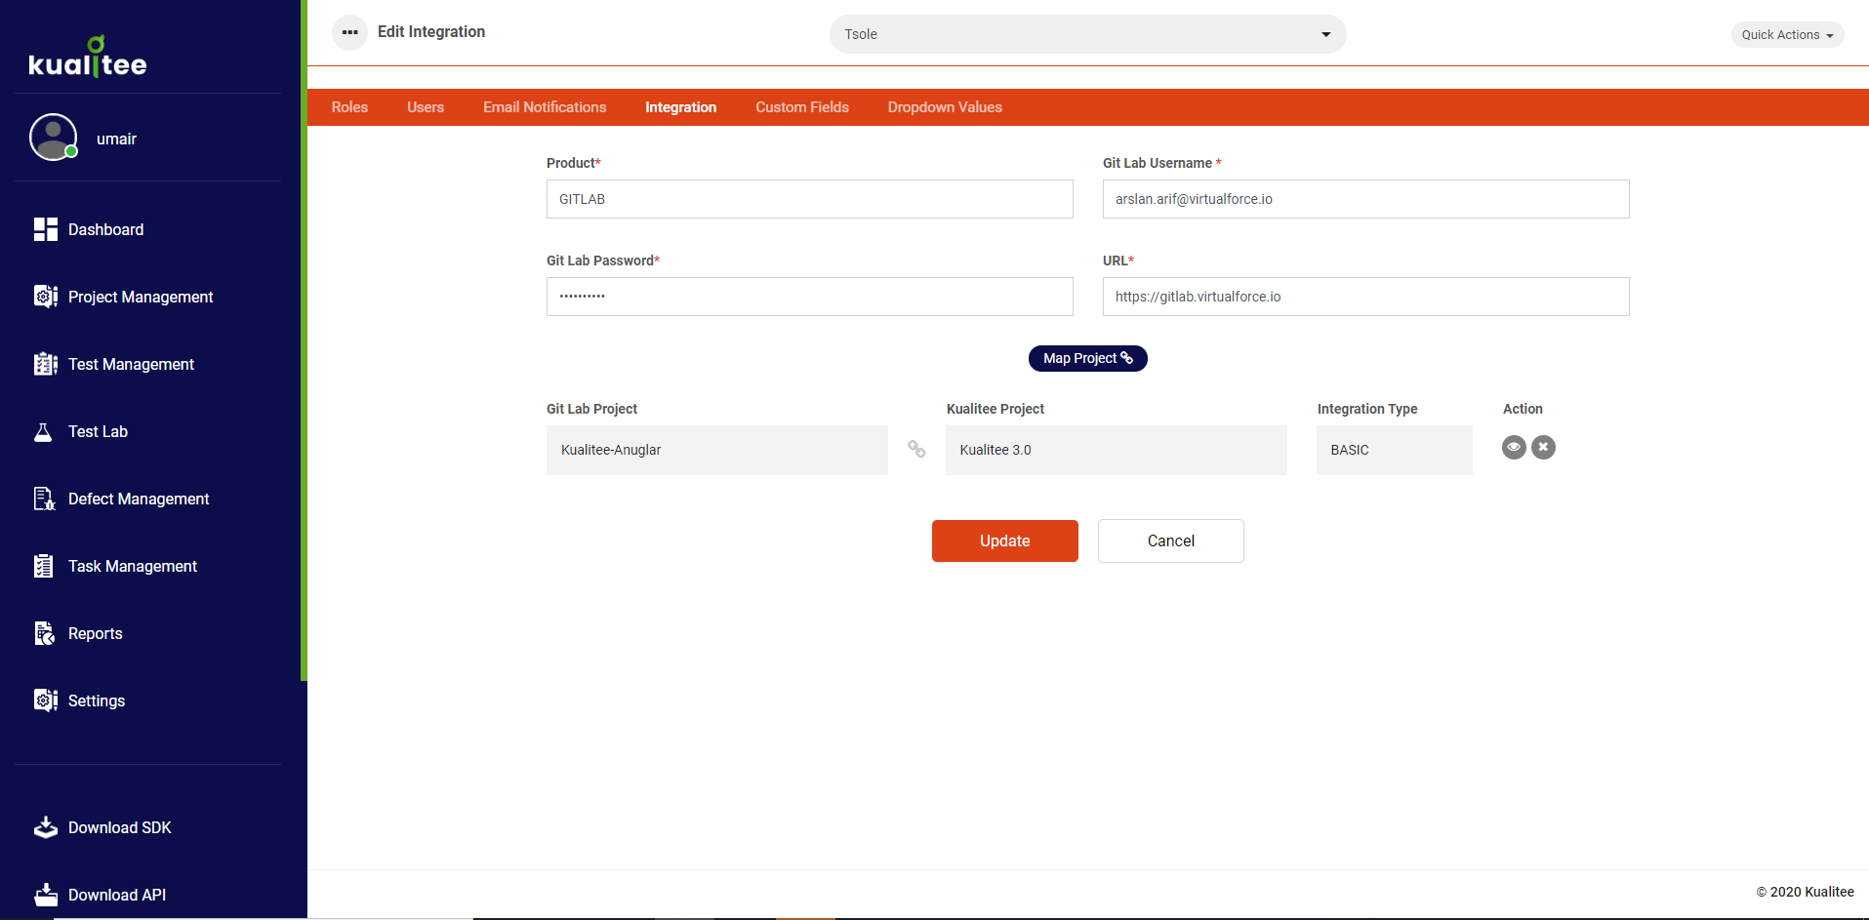Open the Dropdown Values tab
The image size is (1869, 920).
click(945, 107)
